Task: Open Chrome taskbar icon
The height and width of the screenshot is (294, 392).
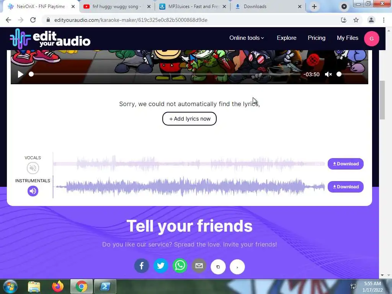Action: pos(82,286)
